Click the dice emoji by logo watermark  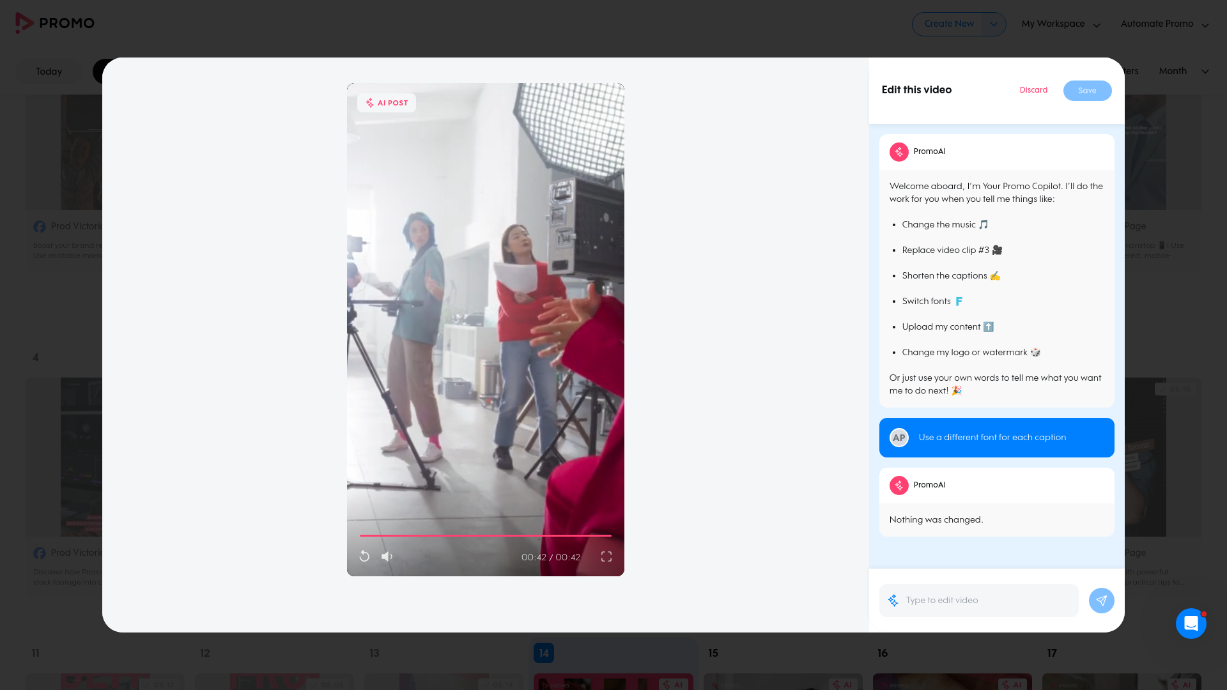(x=1035, y=352)
